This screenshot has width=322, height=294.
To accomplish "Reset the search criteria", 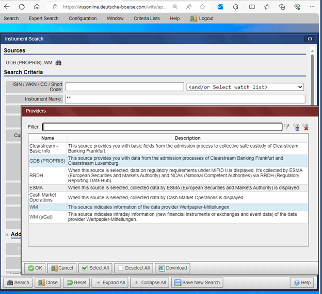I will click(76, 283).
